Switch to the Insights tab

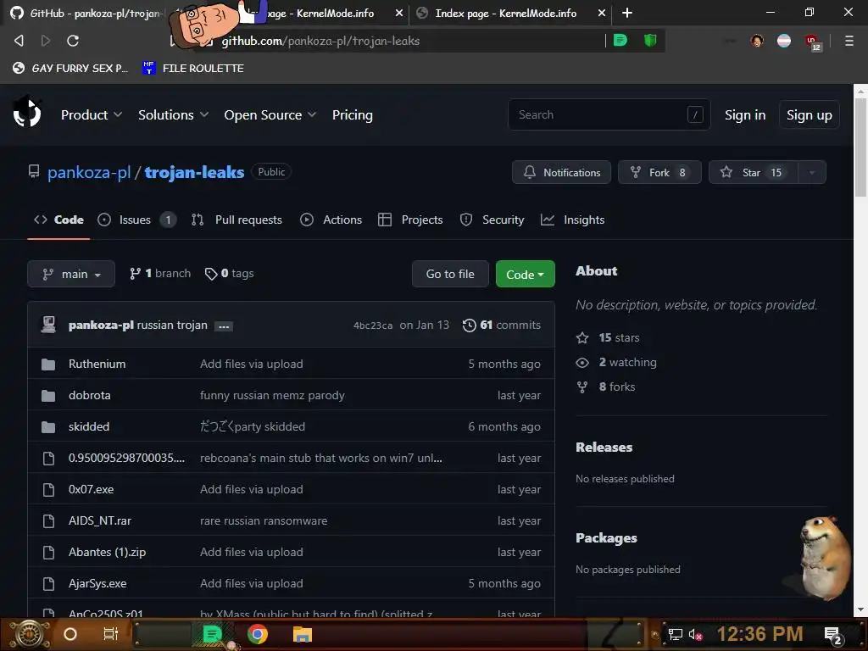coord(572,220)
